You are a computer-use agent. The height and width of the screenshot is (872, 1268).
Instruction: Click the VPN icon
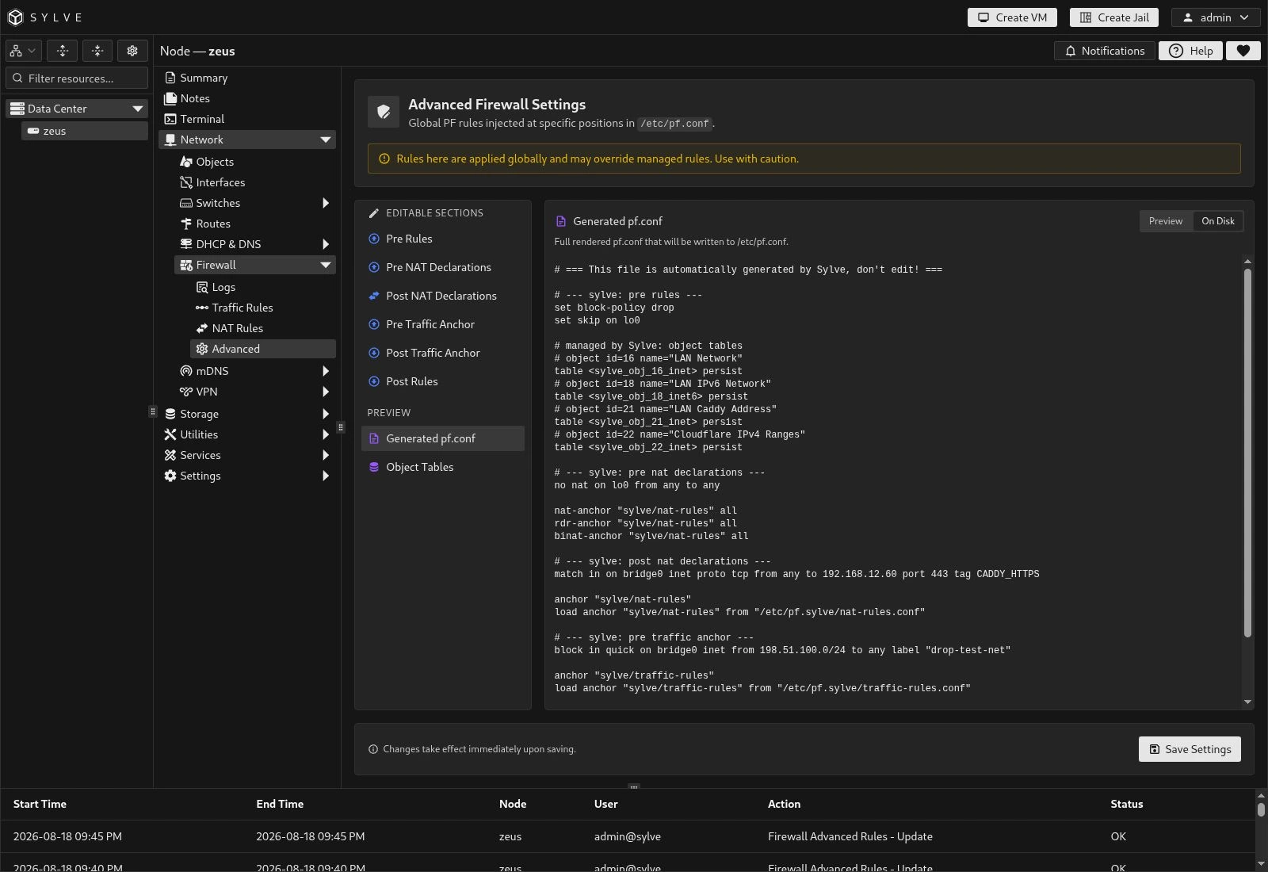point(186,392)
